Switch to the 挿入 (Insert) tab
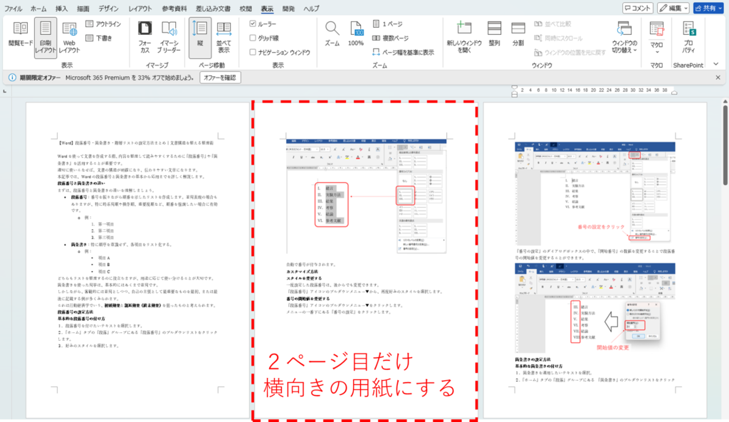The height and width of the screenshot is (422, 729). pos(62,8)
